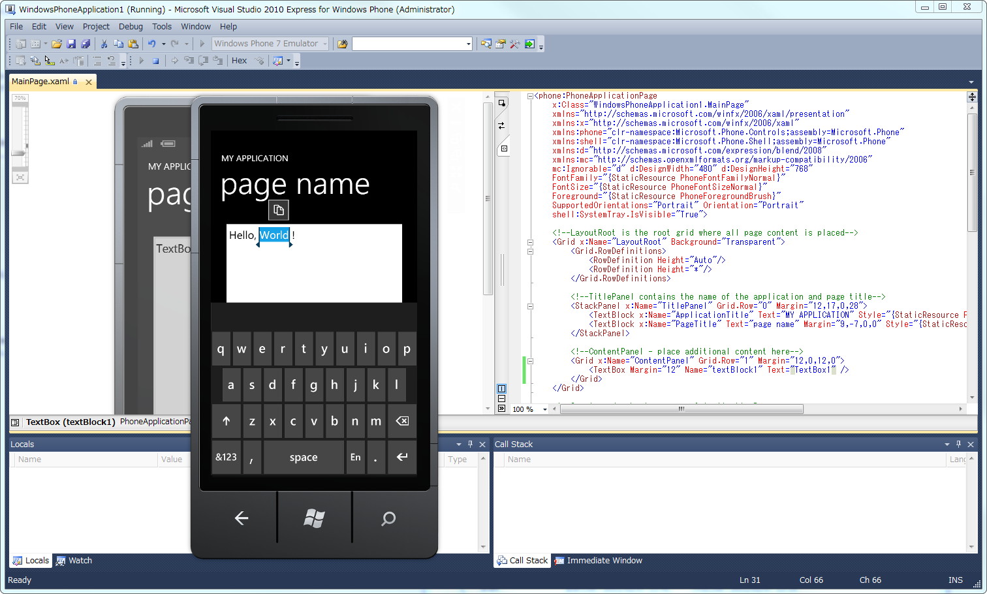Toggle Hex display mode
The image size is (987, 594).
coord(240,61)
